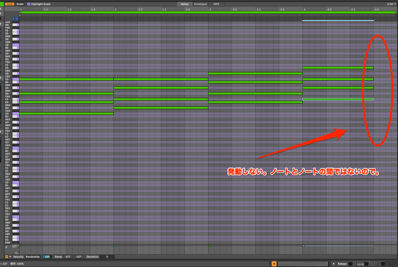The height and width of the screenshot is (267, 398).
Task: Toggle the Fold button
Action: (10, 4)
